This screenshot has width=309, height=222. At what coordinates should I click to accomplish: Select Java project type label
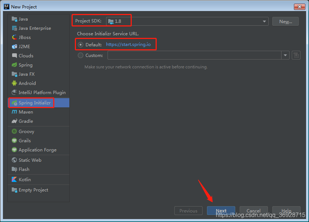tap(23, 19)
